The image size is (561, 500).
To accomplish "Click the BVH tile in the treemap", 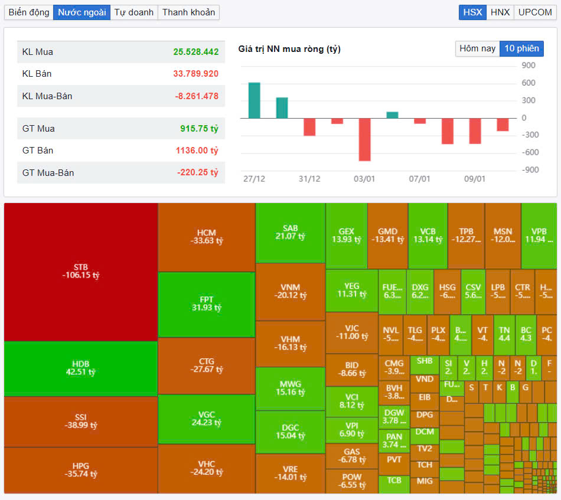I will click(394, 393).
